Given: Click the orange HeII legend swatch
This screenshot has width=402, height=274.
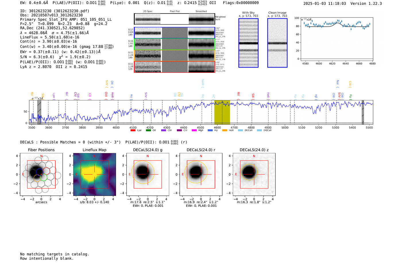Looking at the screenshot, I should (225, 131).
